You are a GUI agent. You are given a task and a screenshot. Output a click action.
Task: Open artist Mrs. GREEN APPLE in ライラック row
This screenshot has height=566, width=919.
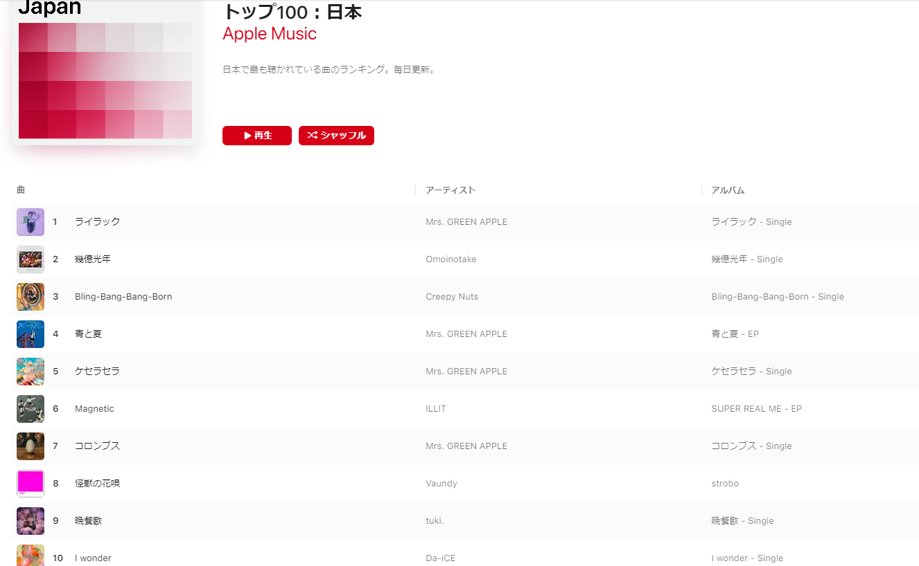(x=466, y=222)
